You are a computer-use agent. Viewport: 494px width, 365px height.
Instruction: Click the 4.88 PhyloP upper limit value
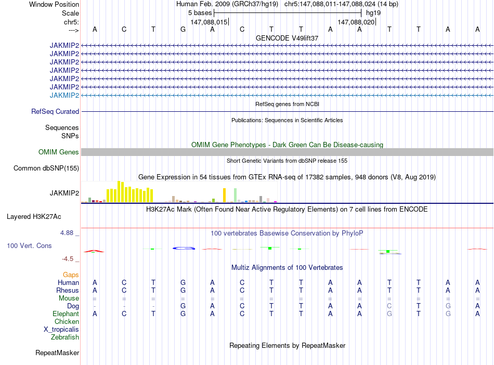[x=67, y=233]
